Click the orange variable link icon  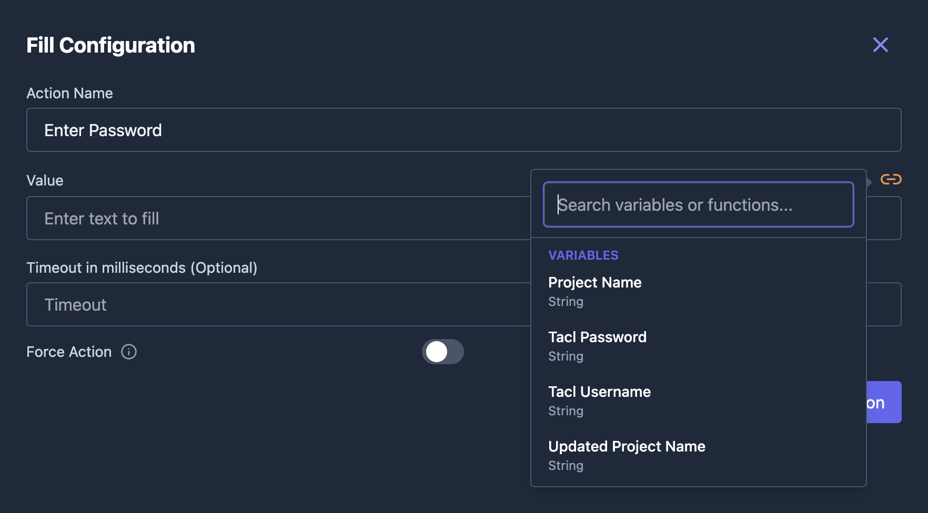[891, 180]
